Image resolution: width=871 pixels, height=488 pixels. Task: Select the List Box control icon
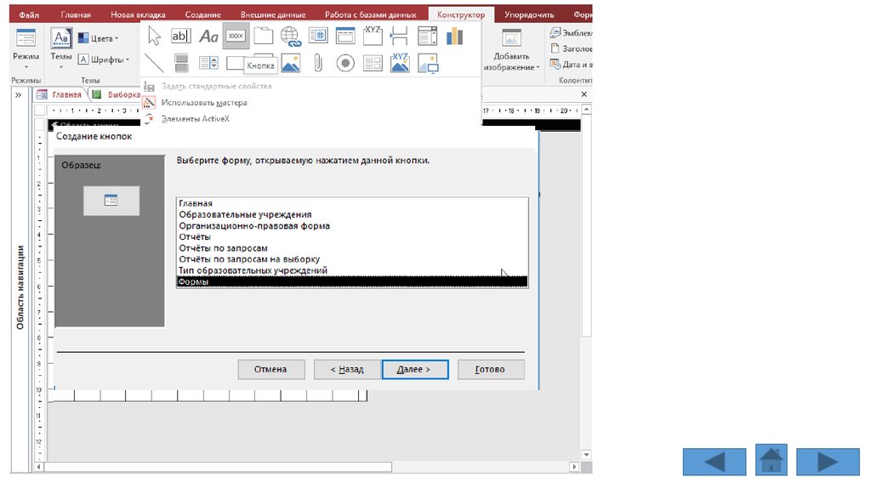tap(208, 63)
